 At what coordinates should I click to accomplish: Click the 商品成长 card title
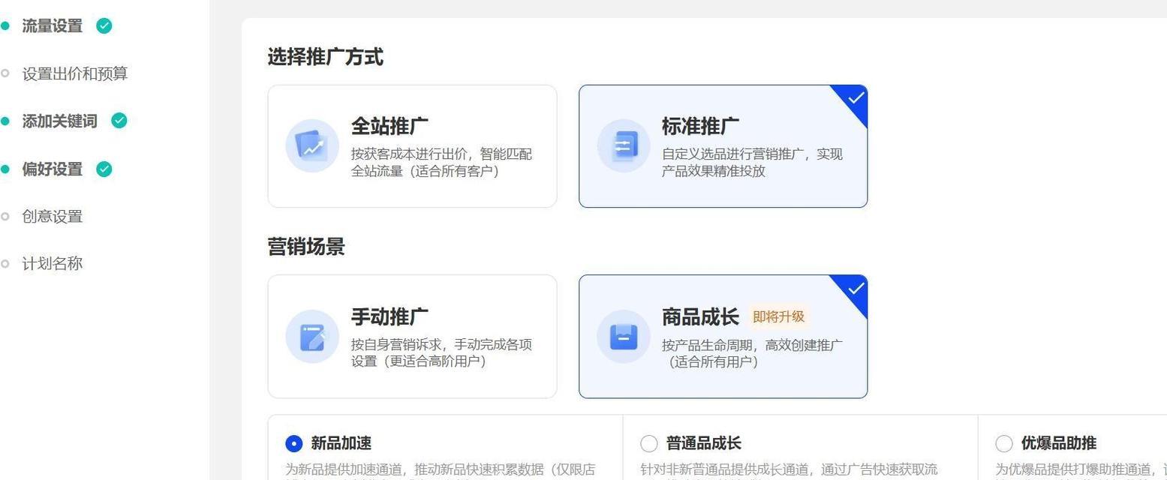tap(700, 316)
